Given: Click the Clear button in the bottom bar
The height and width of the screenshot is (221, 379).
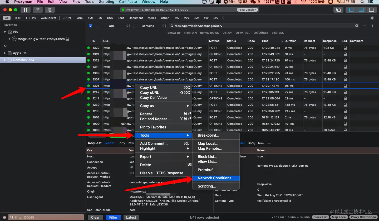Looking at the screenshot, I should tap(95, 217).
